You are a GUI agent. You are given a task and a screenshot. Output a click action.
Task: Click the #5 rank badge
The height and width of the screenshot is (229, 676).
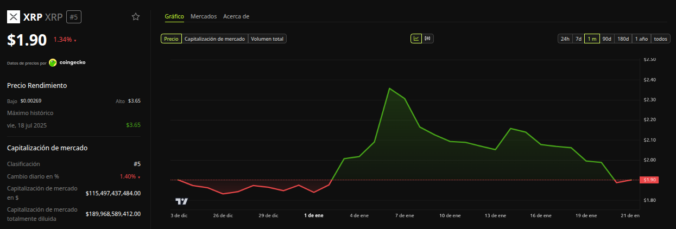pos(74,17)
